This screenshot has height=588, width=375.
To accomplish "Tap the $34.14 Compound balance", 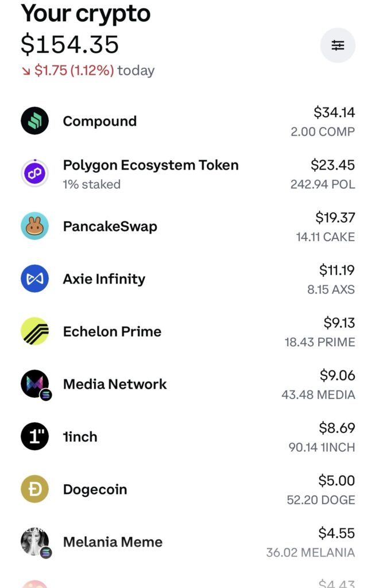I will (x=334, y=112).
